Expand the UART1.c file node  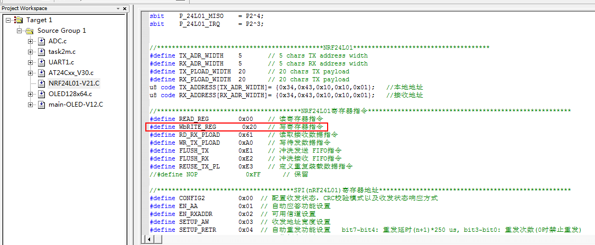tap(30, 62)
